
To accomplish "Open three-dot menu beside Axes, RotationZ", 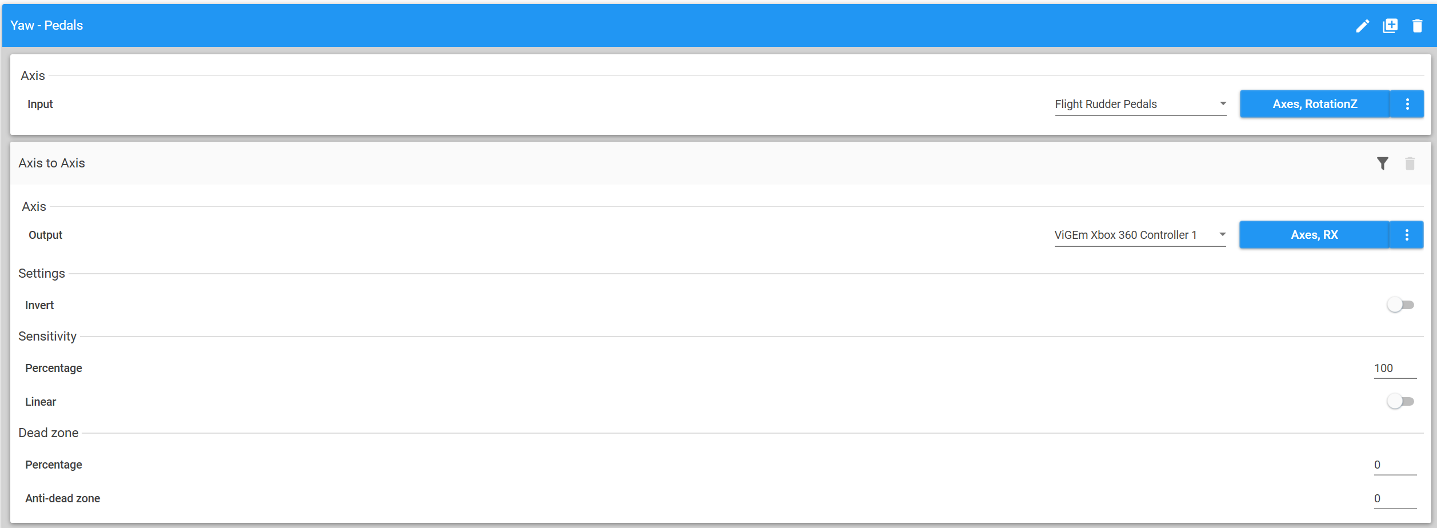I will pyautogui.click(x=1407, y=104).
